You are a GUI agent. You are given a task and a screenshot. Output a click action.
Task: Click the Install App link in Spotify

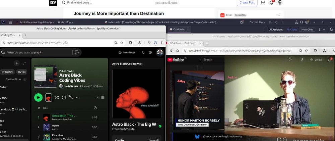click(x=127, y=52)
